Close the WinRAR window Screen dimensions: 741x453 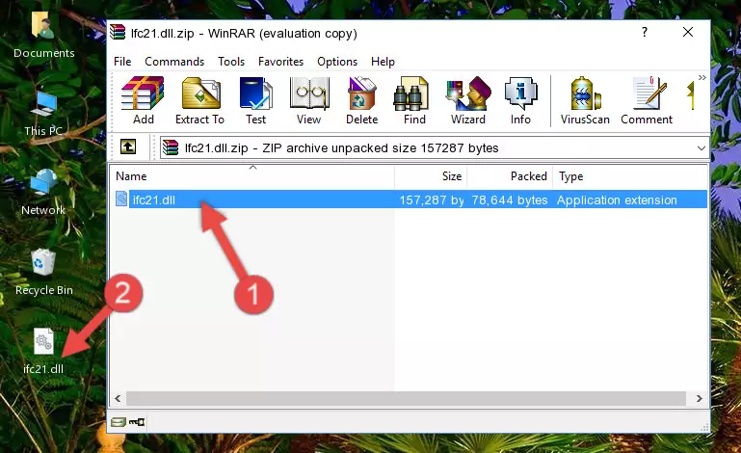point(688,32)
